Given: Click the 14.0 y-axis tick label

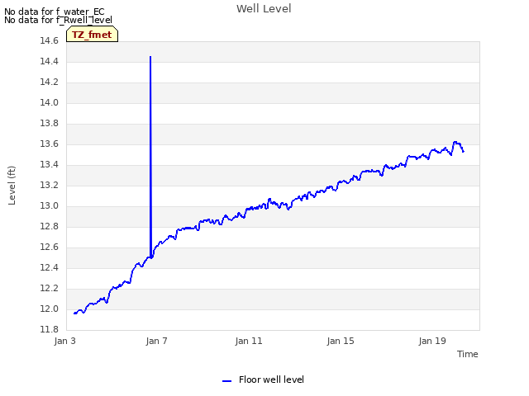Looking at the screenshot, I should point(49,102).
